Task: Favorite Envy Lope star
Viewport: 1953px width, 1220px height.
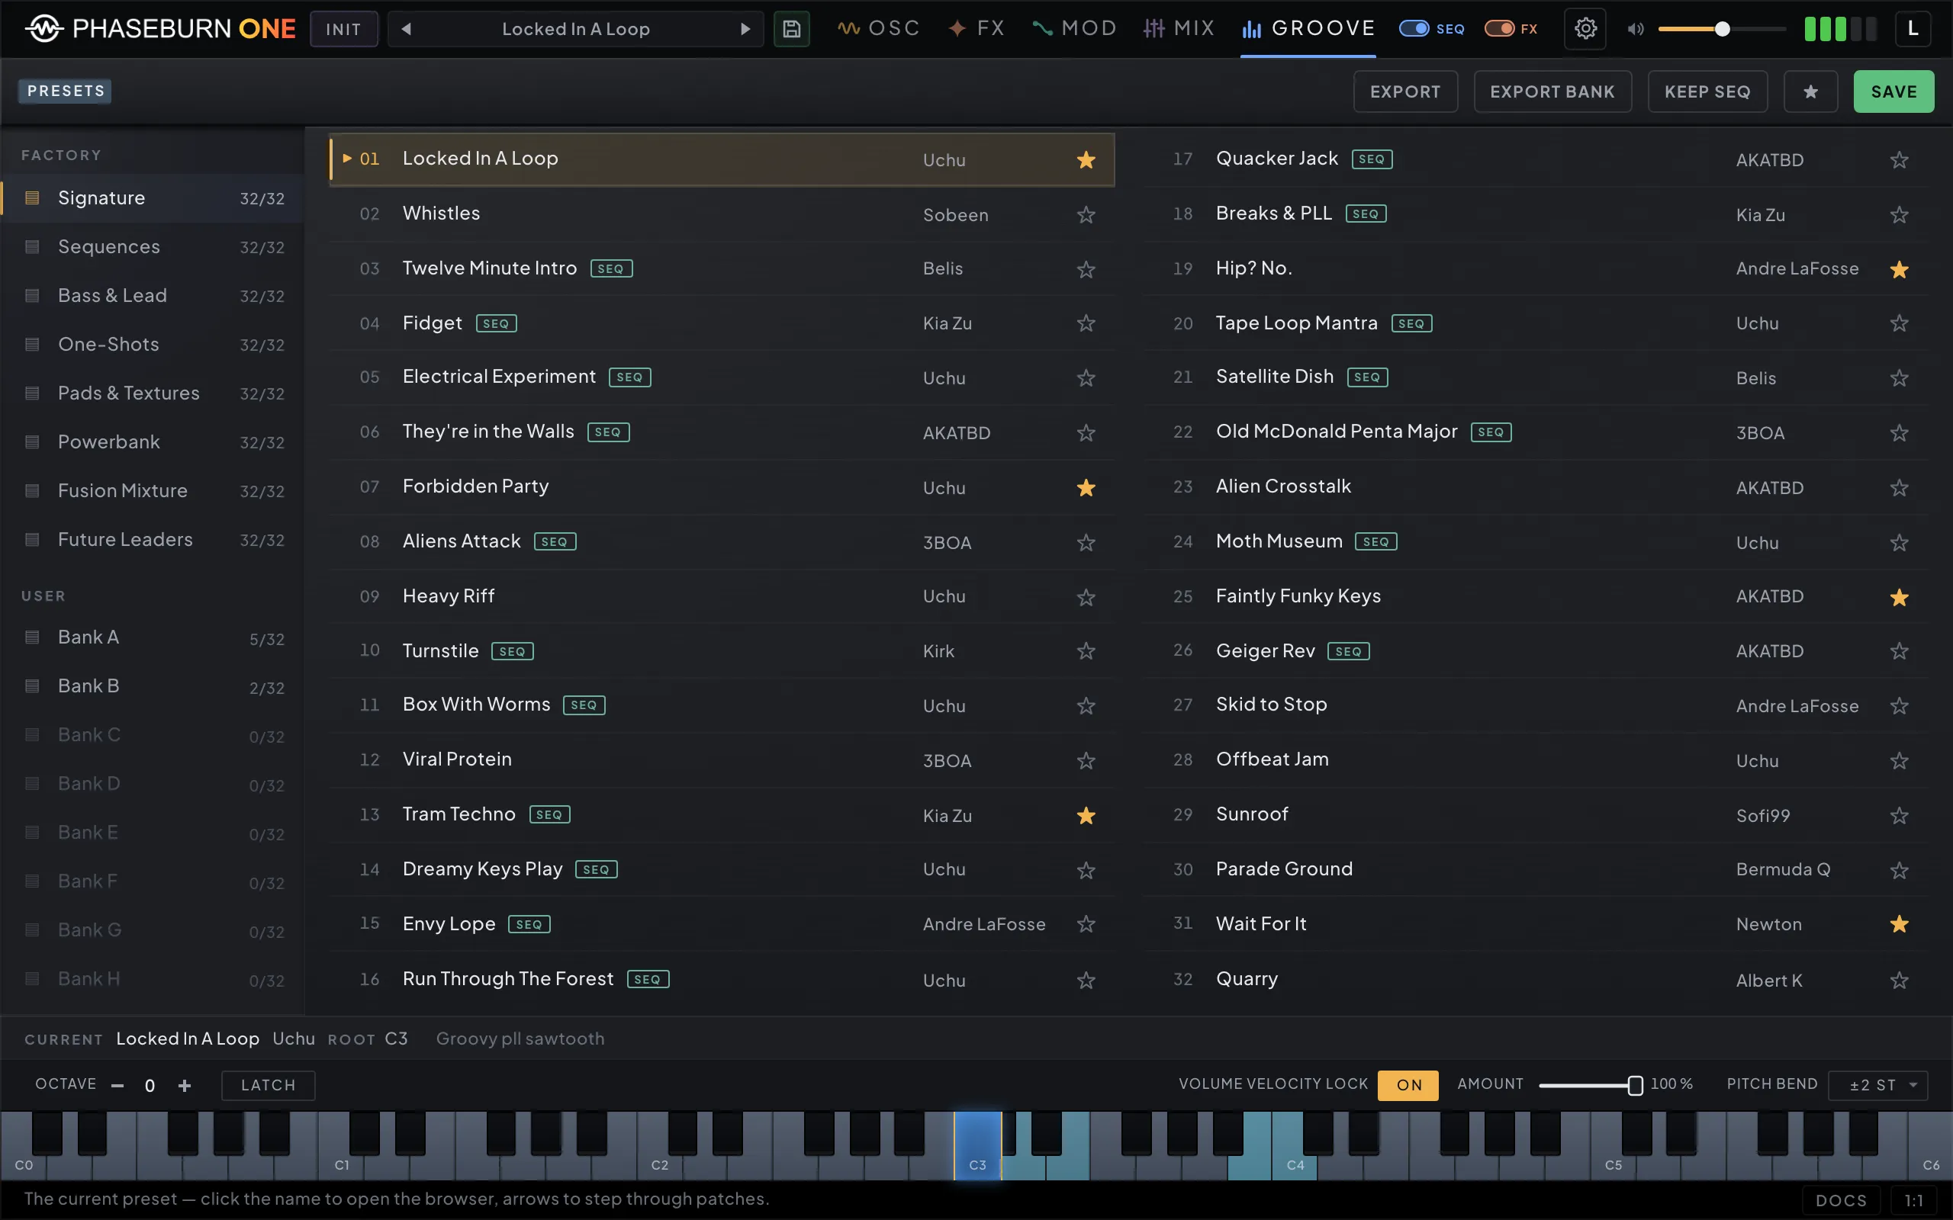Action: click(x=1086, y=924)
